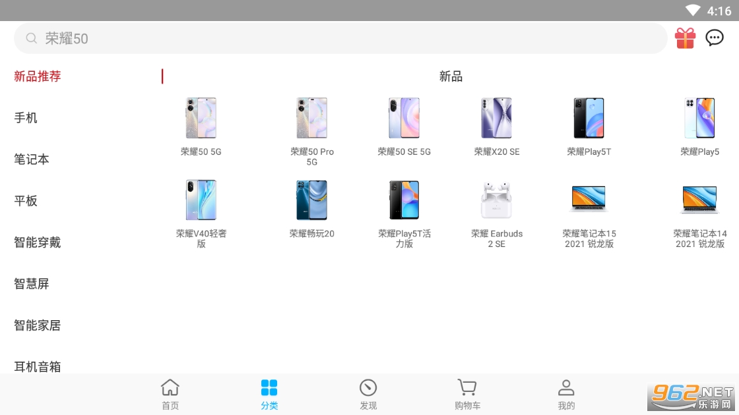Open 荣耀Play5 phone image
Viewport: 739px width, 415px height.
coord(699,118)
